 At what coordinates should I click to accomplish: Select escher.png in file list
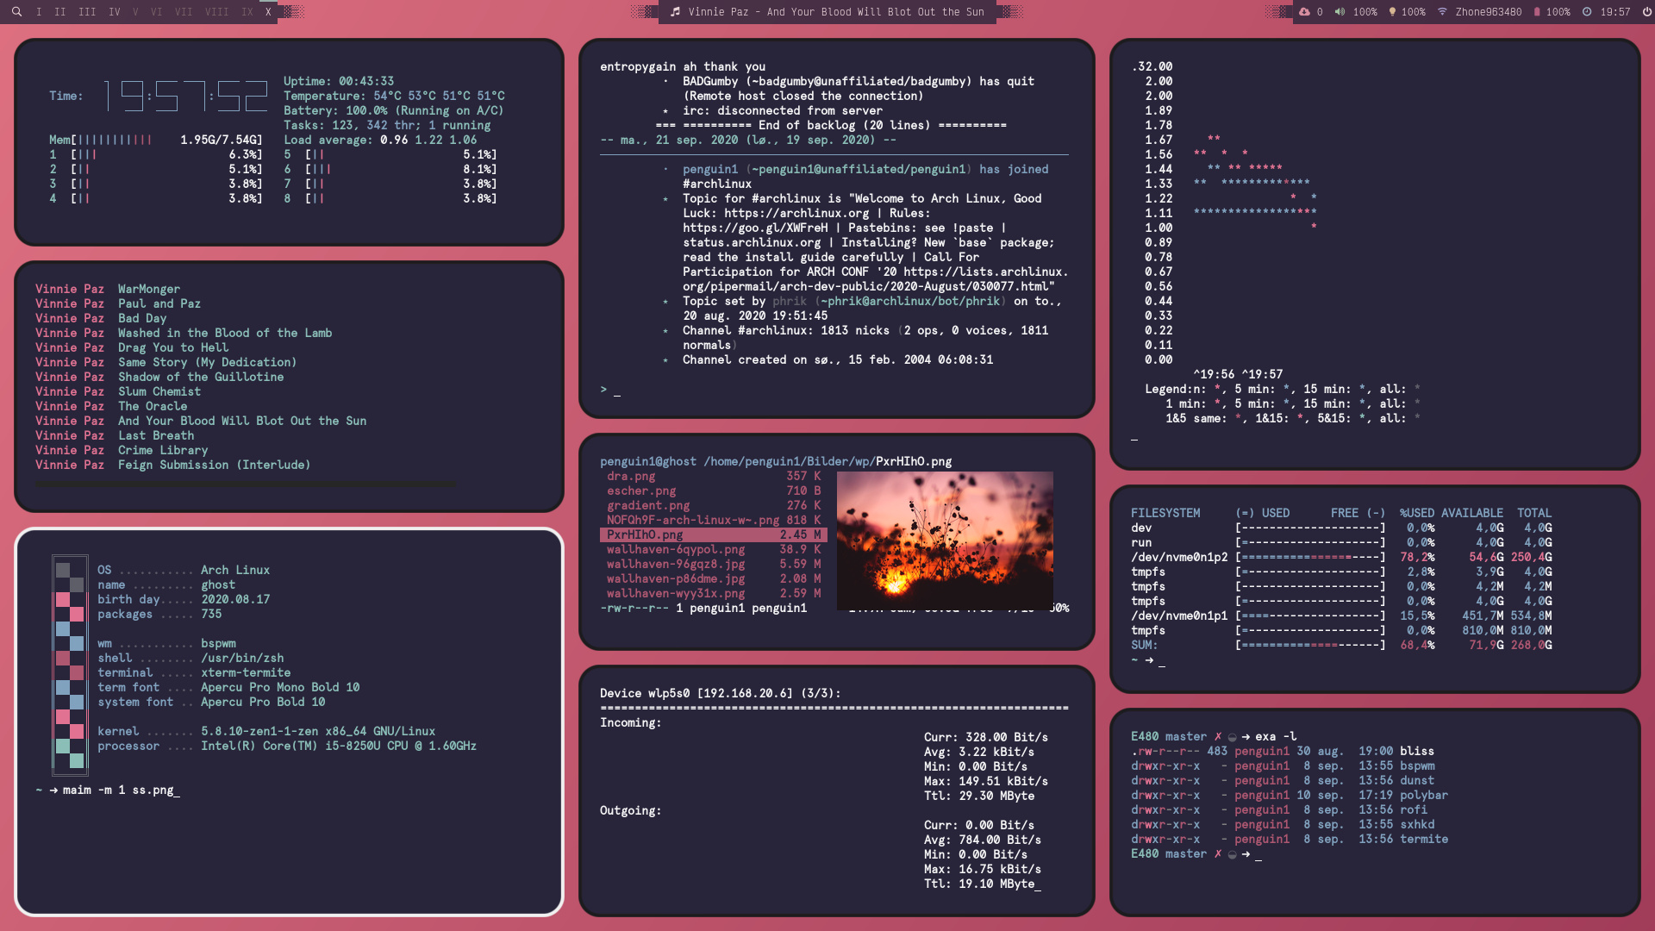640,490
